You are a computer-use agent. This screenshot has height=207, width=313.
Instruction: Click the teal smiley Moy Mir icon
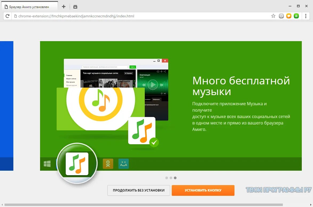coord(124,164)
